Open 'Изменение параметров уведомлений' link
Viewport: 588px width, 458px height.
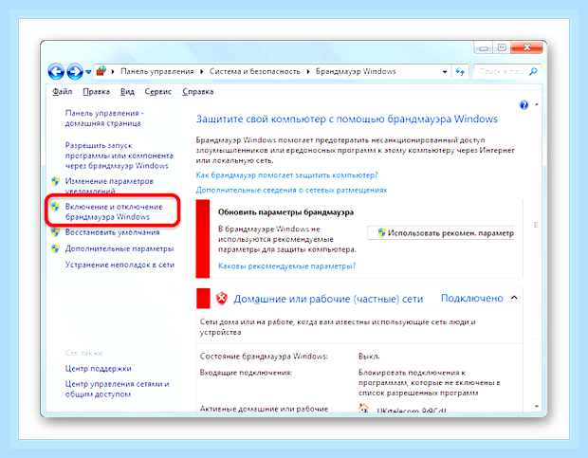tap(109, 186)
